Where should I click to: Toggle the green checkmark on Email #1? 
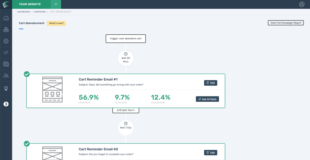pyautogui.click(x=27, y=74)
